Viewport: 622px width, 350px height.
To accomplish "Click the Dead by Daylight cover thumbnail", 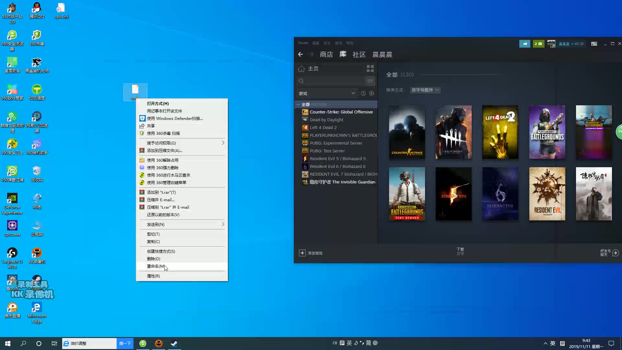I will (x=453, y=132).
